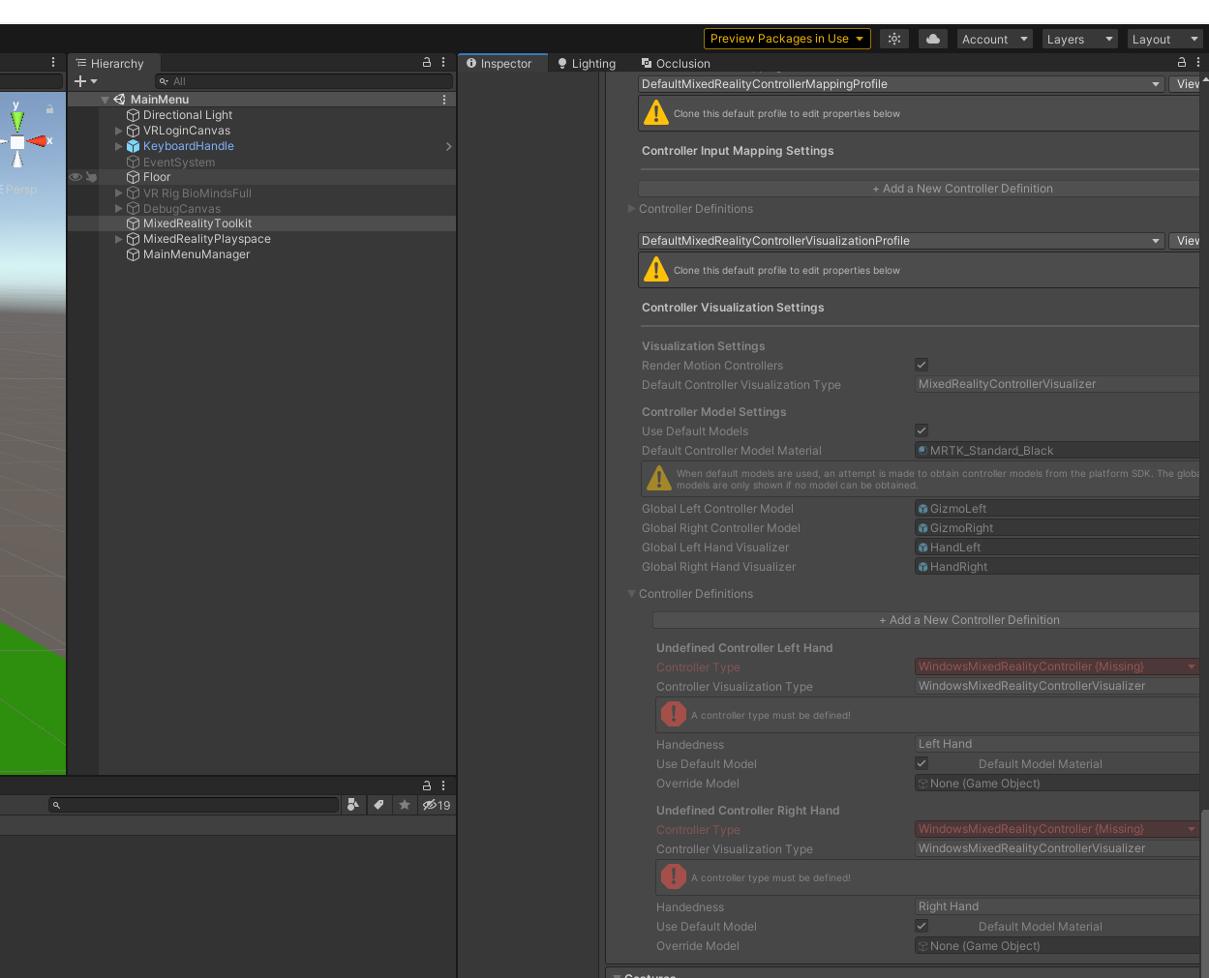The width and height of the screenshot is (1209, 978).
Task: Click the green Y-axis cone on scene gizmo
Action: [x=16, y=119]
